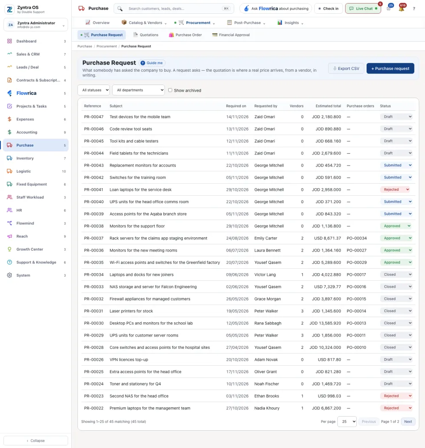Click the Required on column header
425x448 pixels.
[236, 106]
